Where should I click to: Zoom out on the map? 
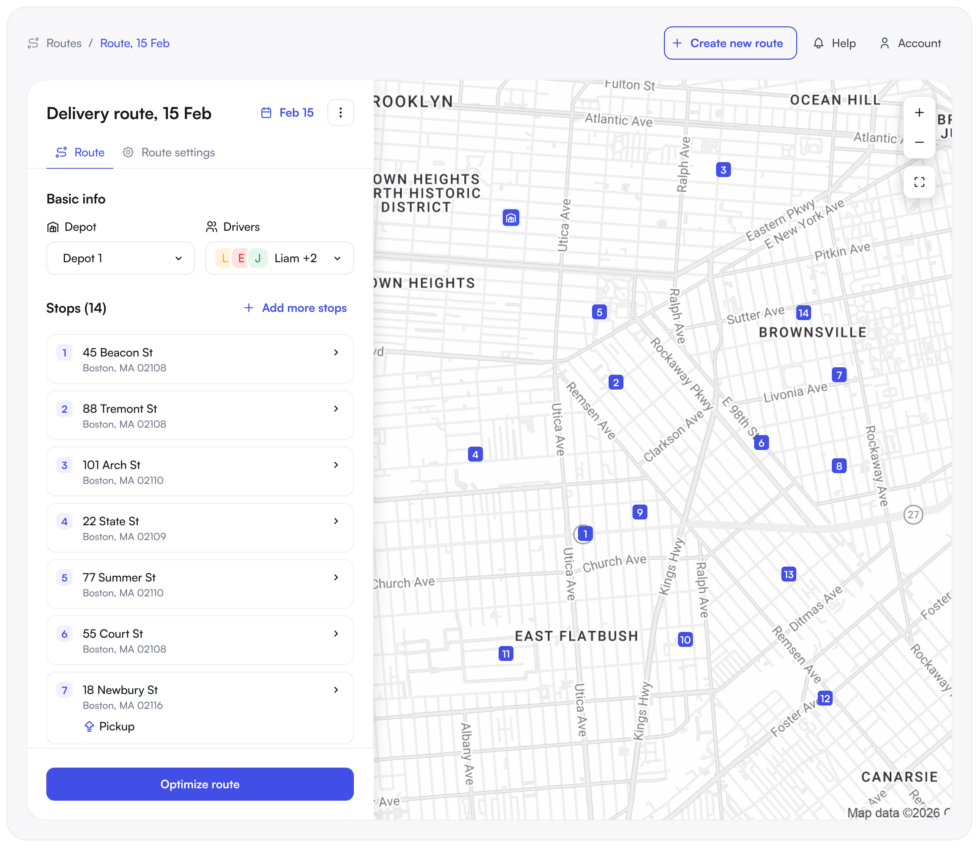(919, 142)
